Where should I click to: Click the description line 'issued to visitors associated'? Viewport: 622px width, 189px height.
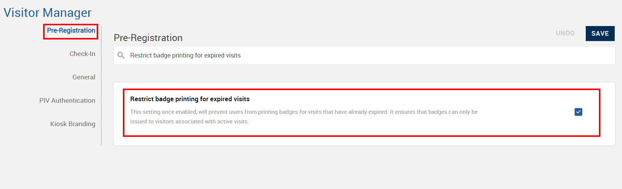pos(189,122)
